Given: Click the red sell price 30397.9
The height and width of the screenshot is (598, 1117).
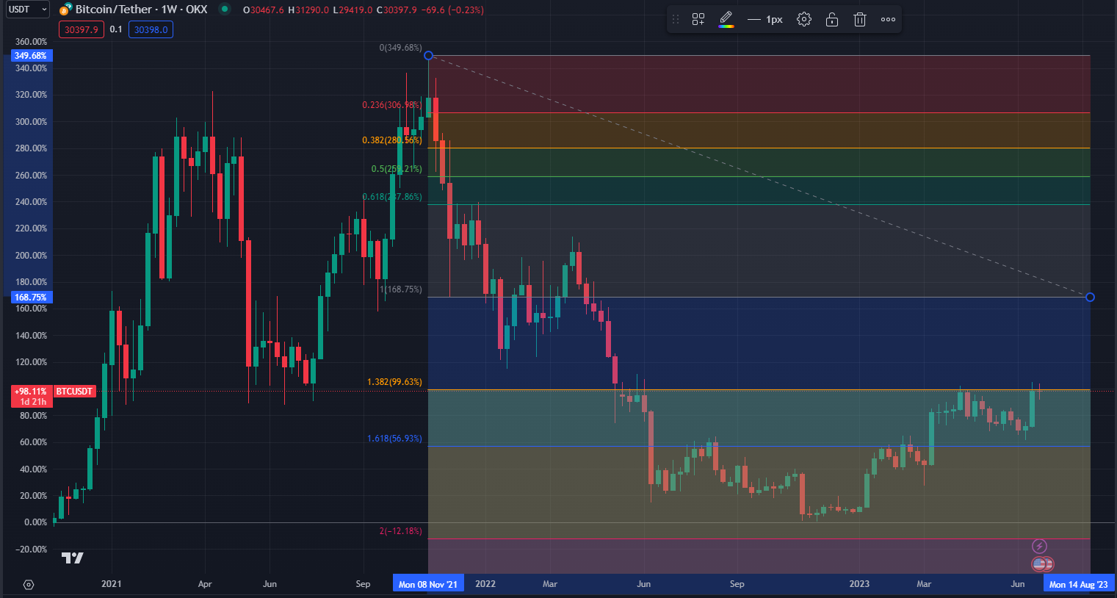Looking at the screenshot, I should 81,29.
